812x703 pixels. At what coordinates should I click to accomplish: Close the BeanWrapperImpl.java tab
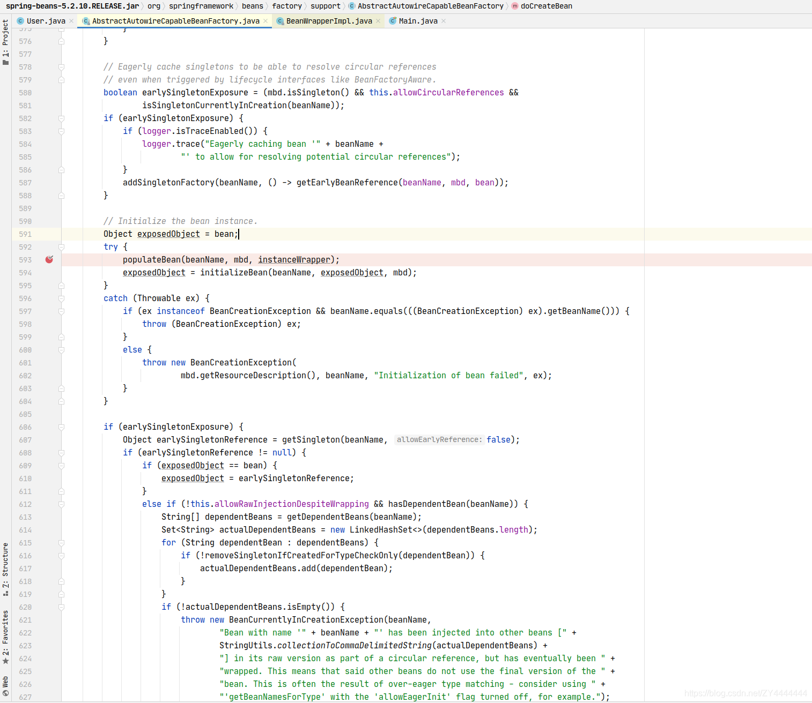[x=378, y=21]
